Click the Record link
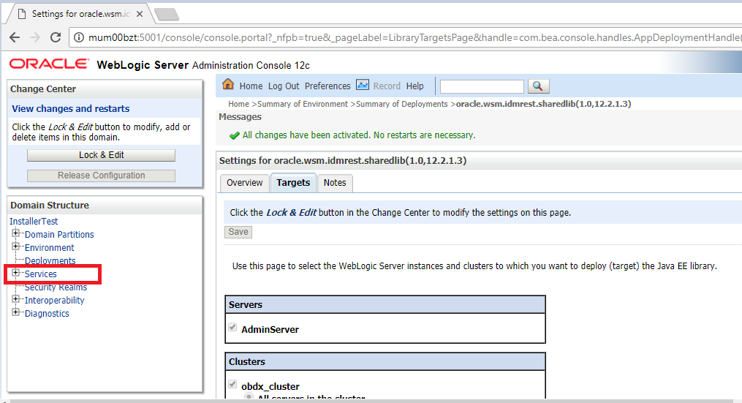The width and height of the screenshot is (742, 403). pyautogui.click(x=387, y=86)
